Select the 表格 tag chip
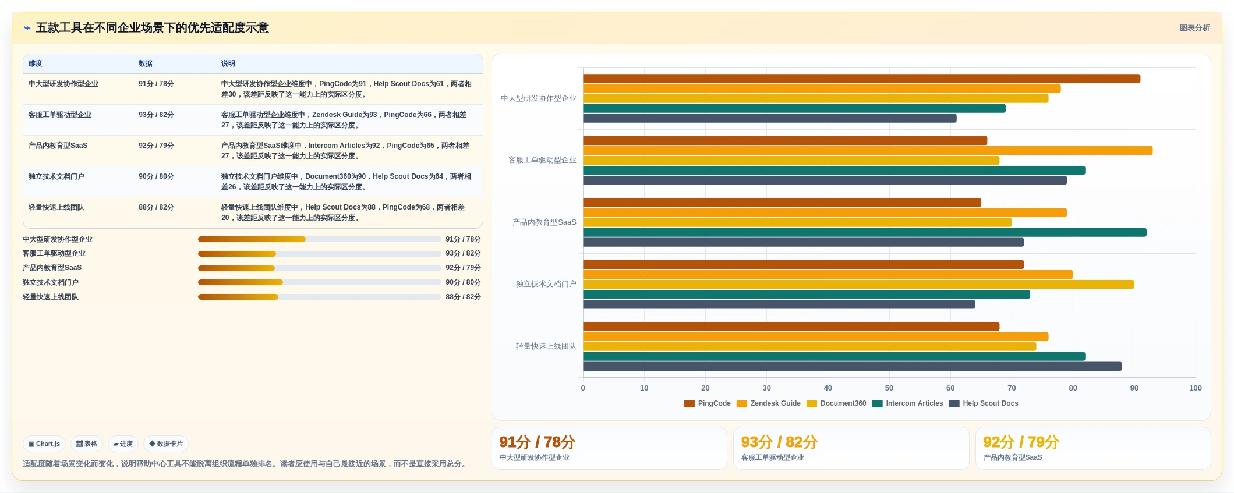The width and height of the screenshot is (1234, 493). [x=87, y=444]
